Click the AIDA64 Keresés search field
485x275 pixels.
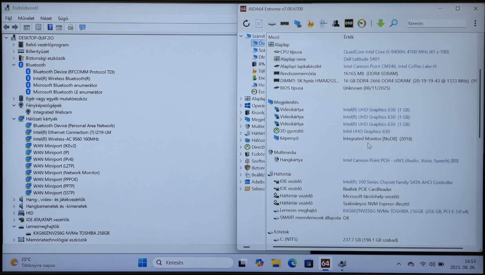pos(436,23)
